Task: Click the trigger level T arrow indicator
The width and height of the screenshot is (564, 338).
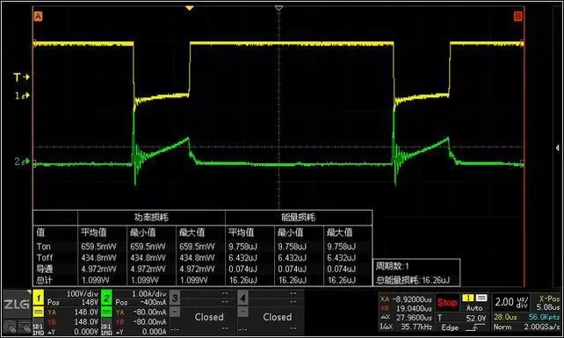Action: point(22,77)
